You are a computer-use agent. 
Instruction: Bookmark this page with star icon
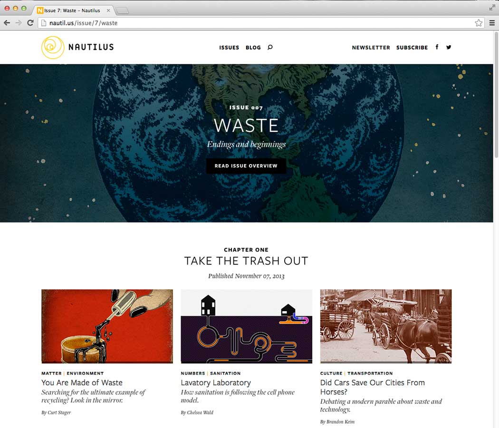pyautogui.click(x=478, y=23)
